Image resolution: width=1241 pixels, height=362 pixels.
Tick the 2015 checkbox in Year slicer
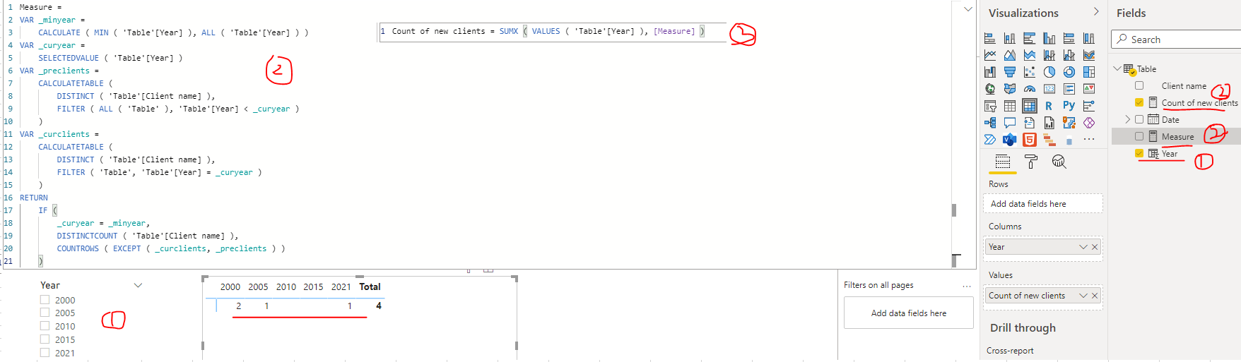point(45,339)
